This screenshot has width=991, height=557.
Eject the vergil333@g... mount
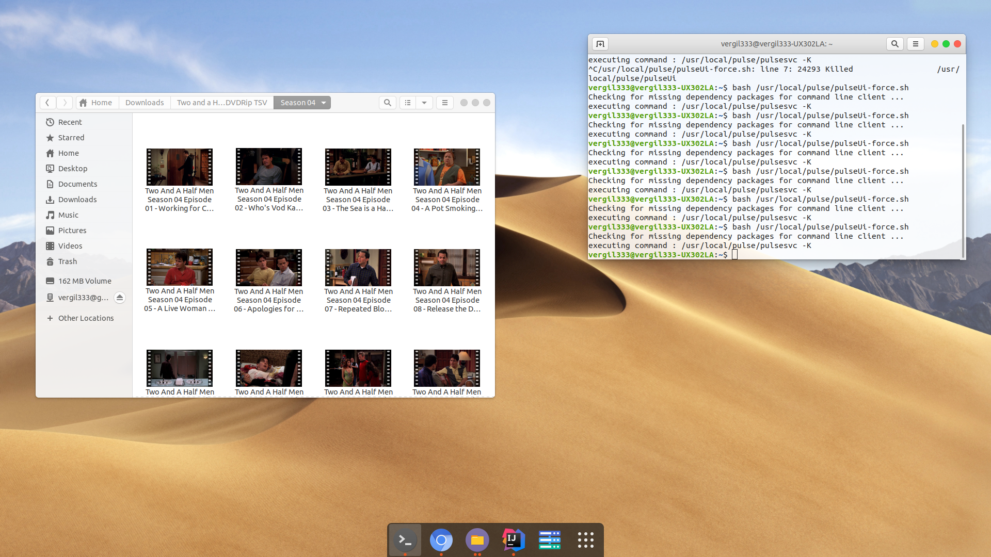[120, 298]
